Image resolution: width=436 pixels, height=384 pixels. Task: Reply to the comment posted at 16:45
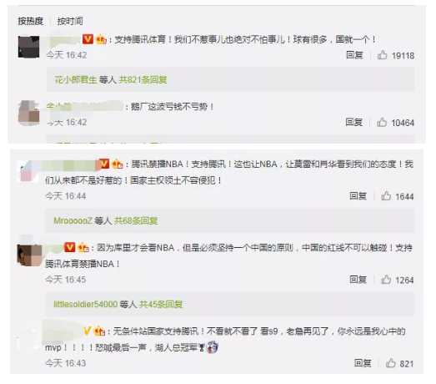tap(358, 280)
